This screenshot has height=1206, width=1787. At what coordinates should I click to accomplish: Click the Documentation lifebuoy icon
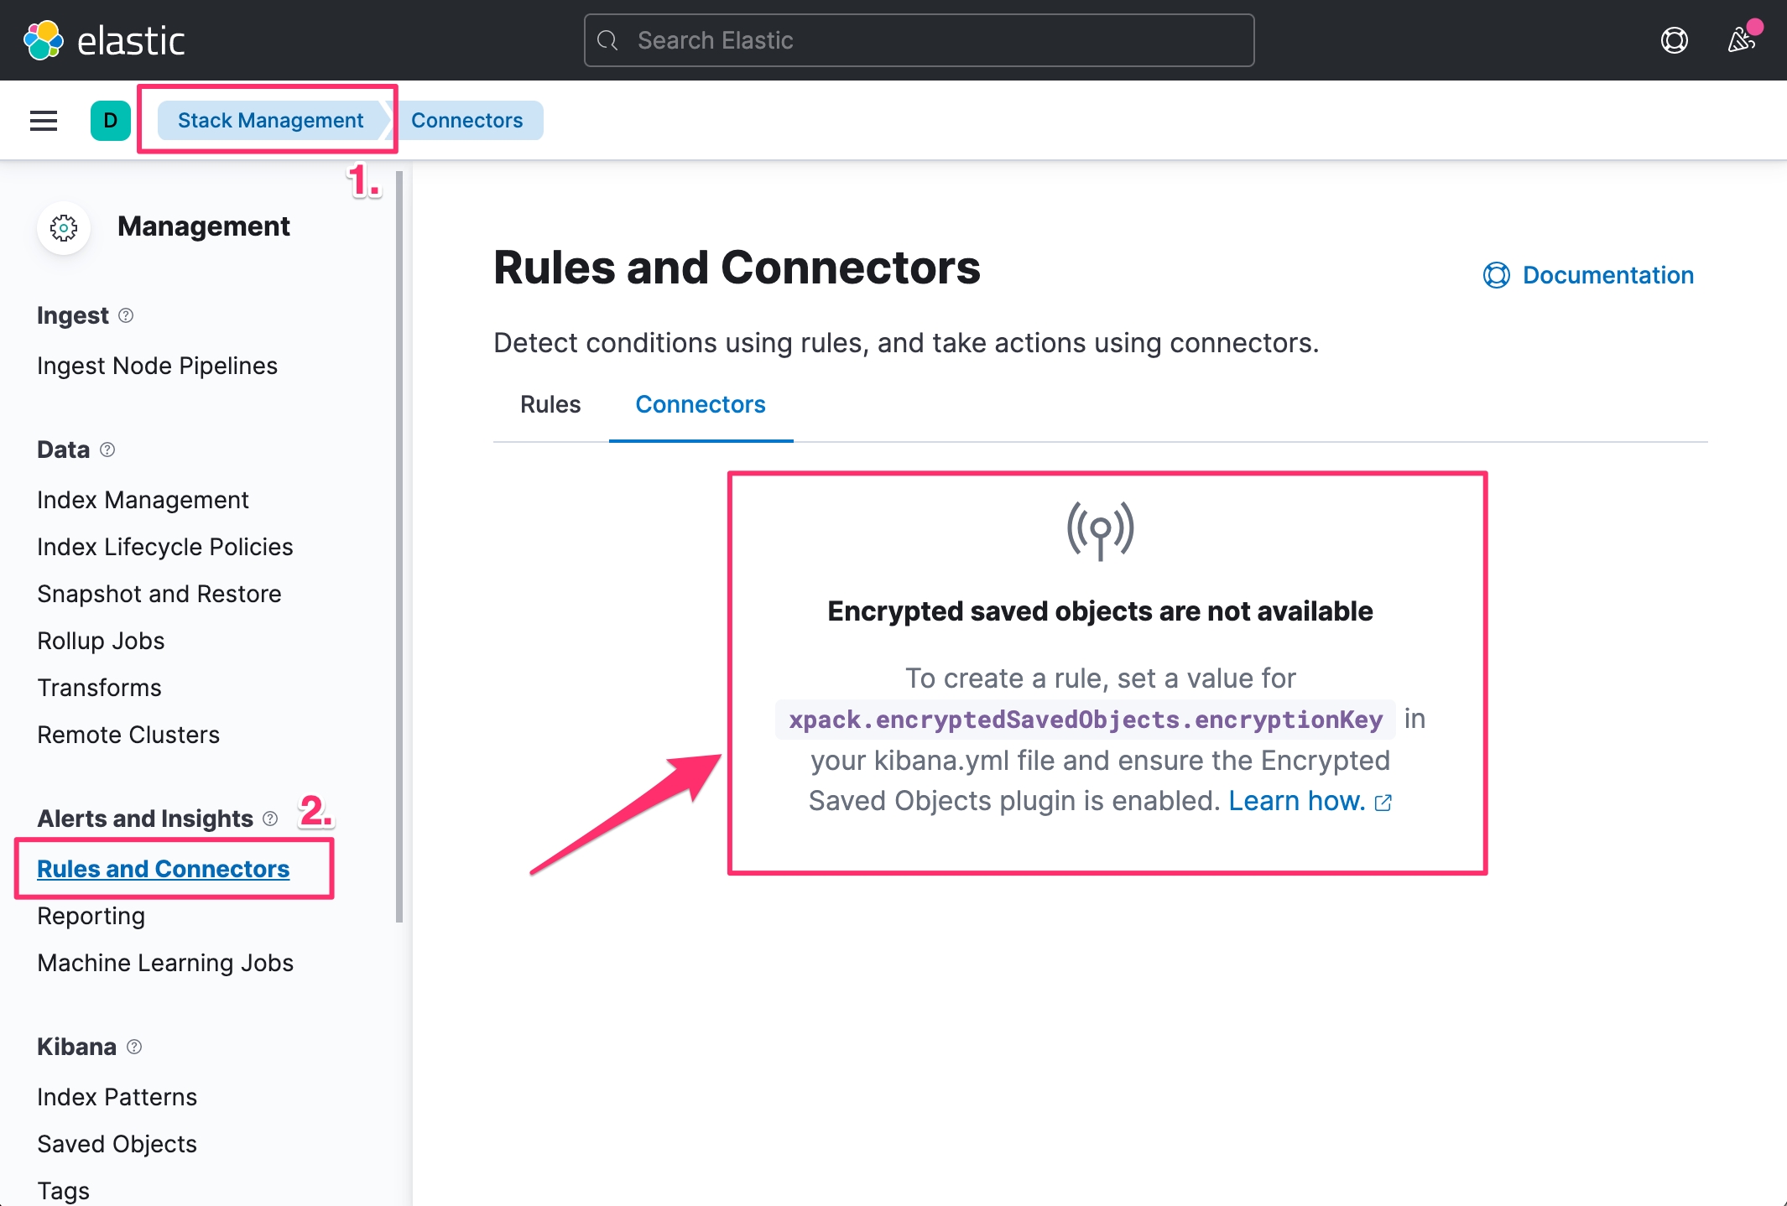pos(1497,275)
